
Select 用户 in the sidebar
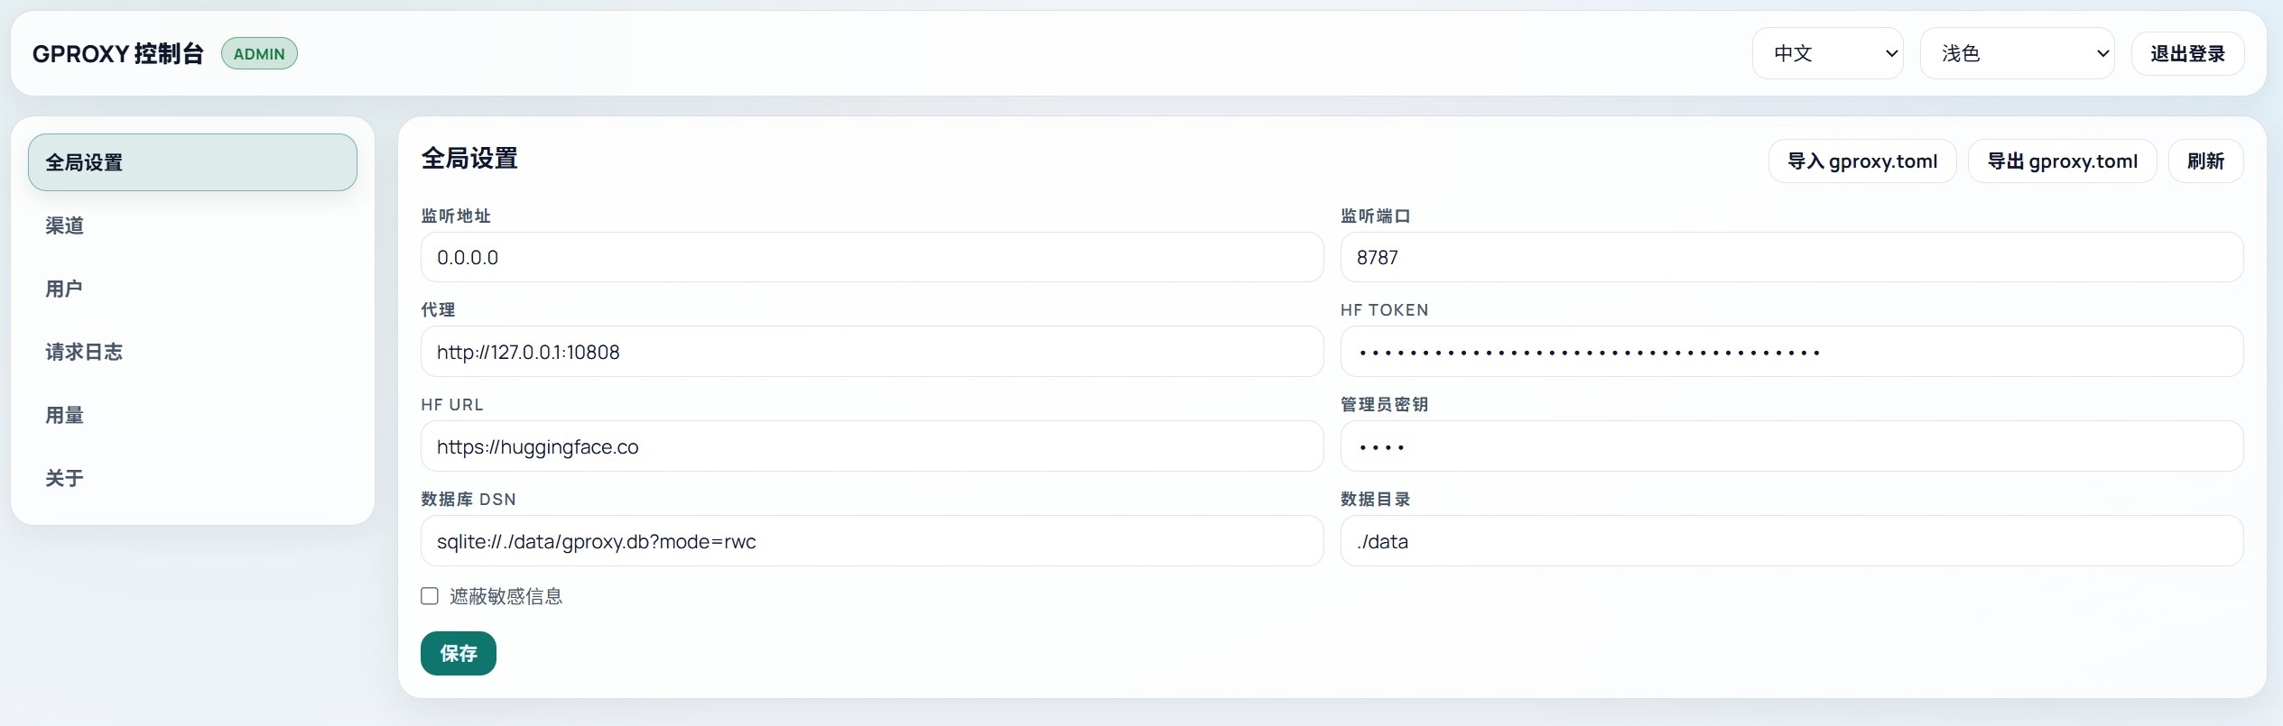(x=64, y=289)
